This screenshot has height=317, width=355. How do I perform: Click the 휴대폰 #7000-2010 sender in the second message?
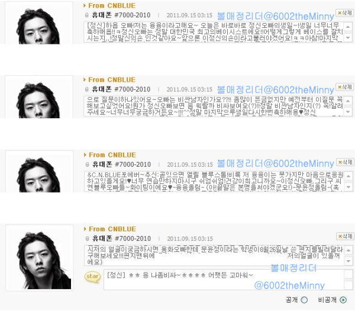coord(121,89)
